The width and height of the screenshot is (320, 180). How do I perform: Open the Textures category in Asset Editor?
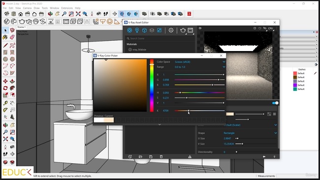(159, 30)
